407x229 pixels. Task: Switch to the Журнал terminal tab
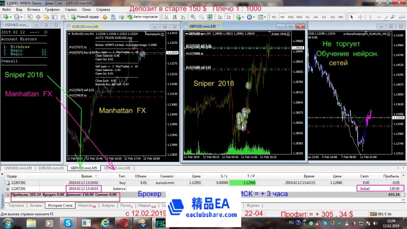(253, 205)
